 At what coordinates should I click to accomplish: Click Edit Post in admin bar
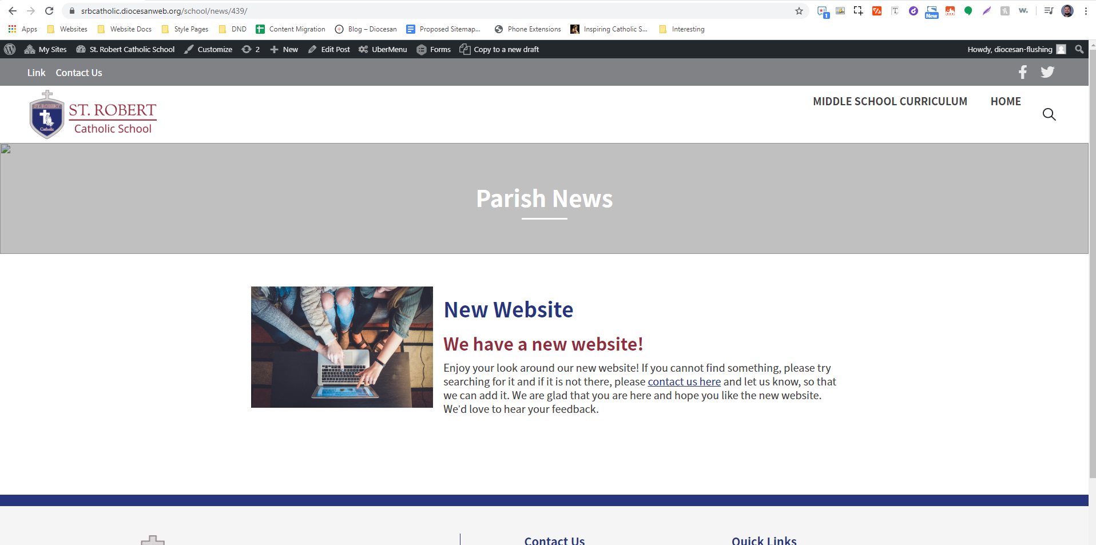[329, 50]
